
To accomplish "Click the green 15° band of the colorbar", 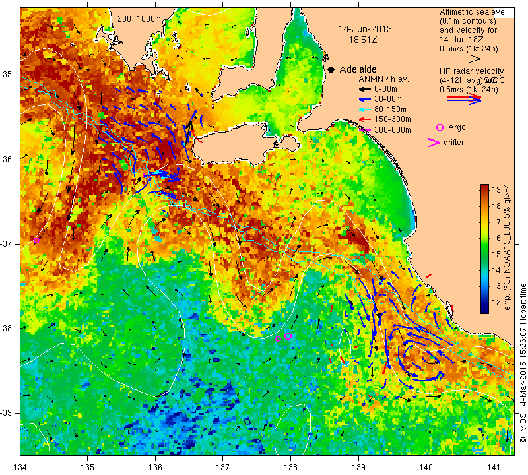I will 484,254.
